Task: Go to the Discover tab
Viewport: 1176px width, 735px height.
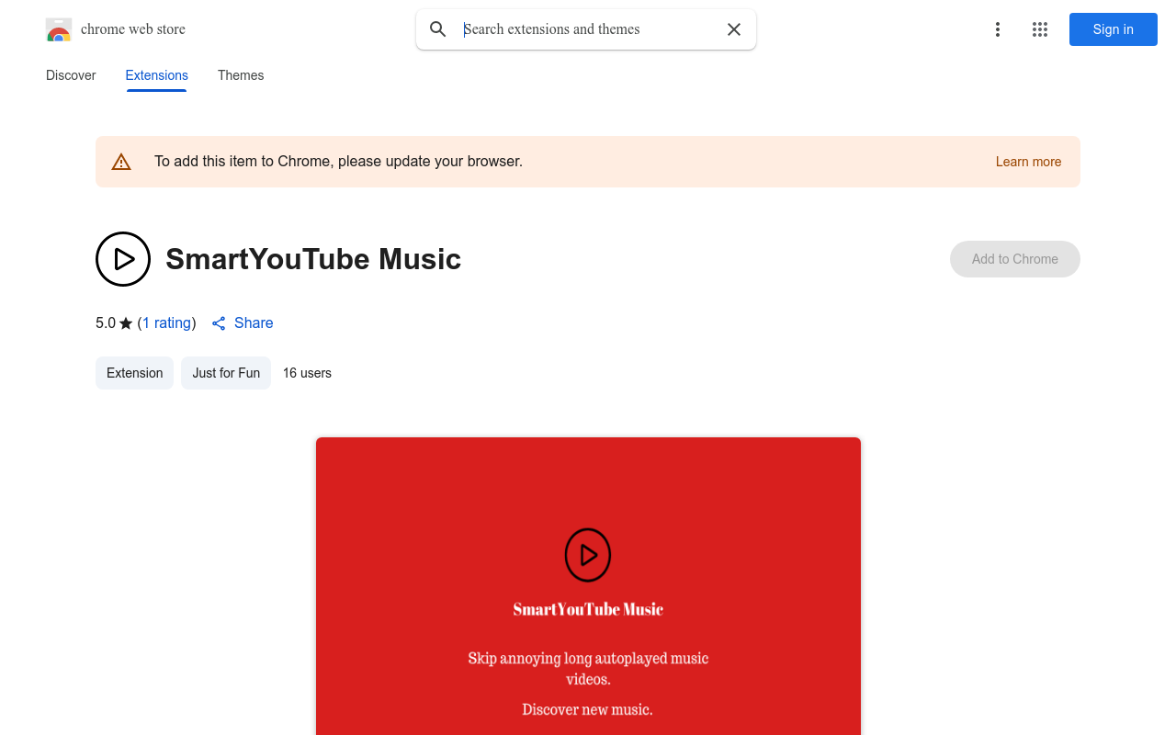Action: point(71,75)
